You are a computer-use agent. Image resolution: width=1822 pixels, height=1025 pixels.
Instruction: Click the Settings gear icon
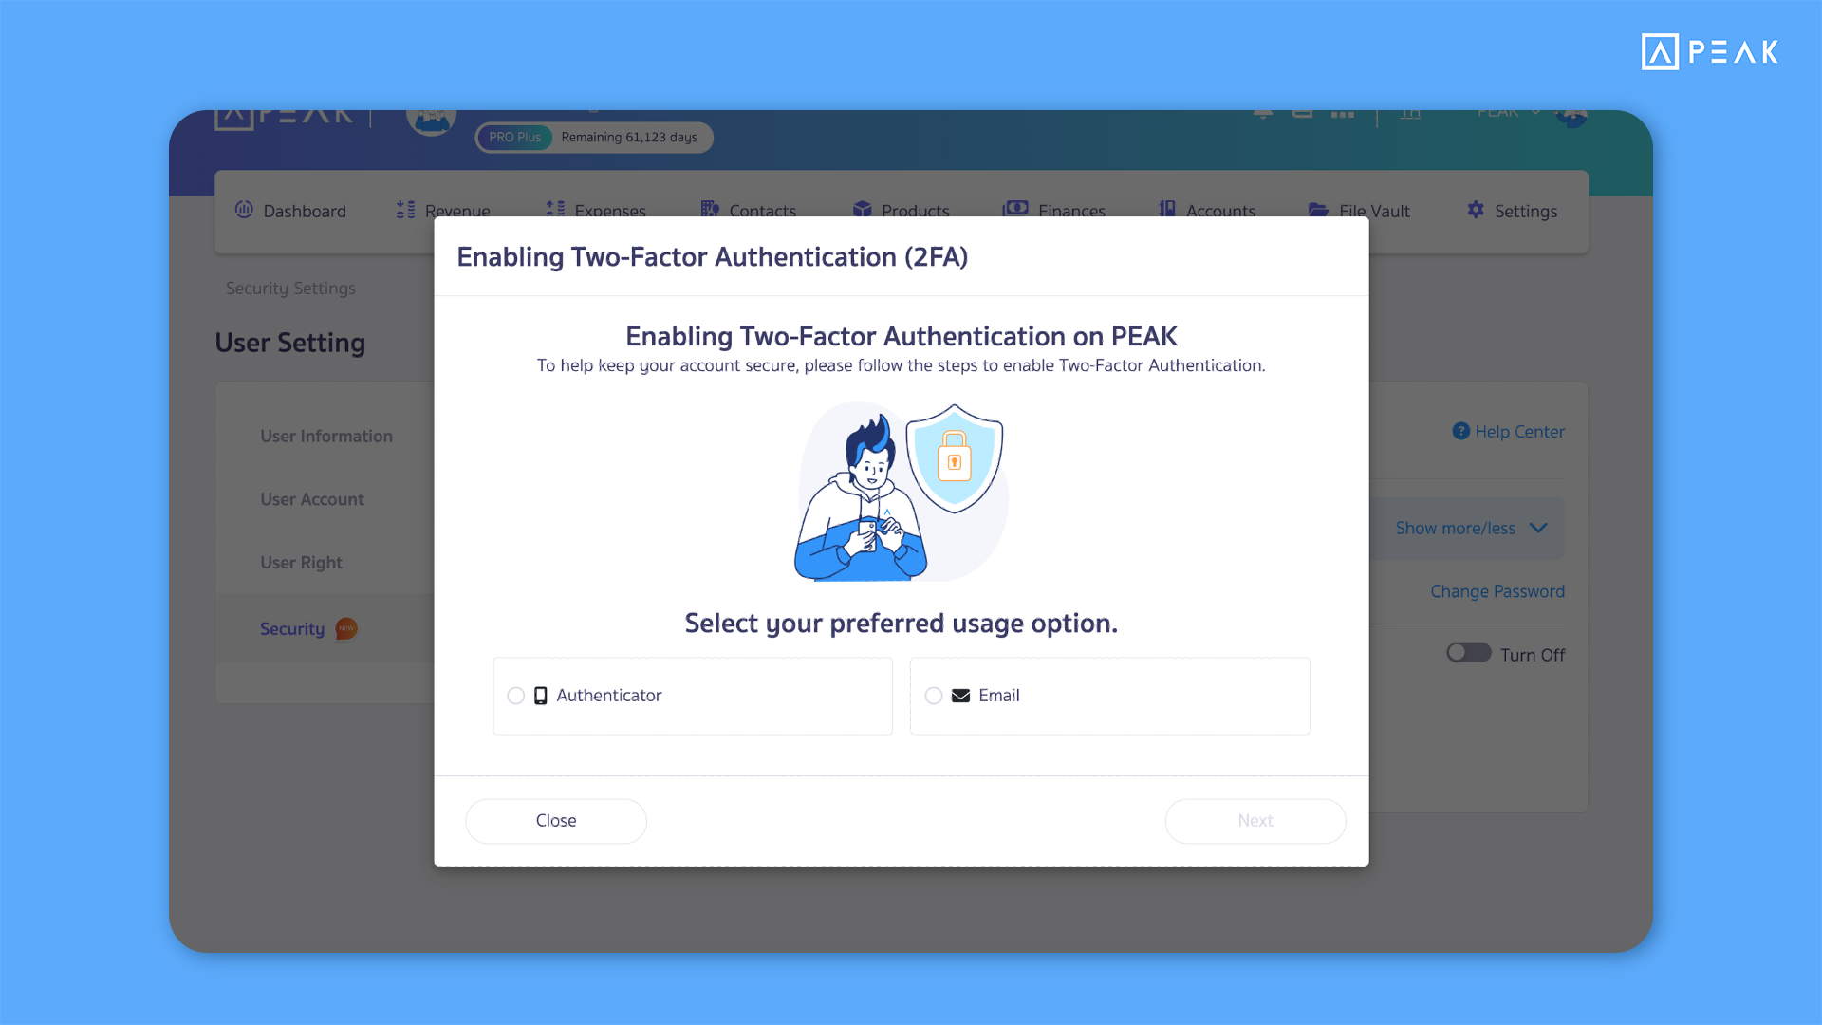[1476, 210]
